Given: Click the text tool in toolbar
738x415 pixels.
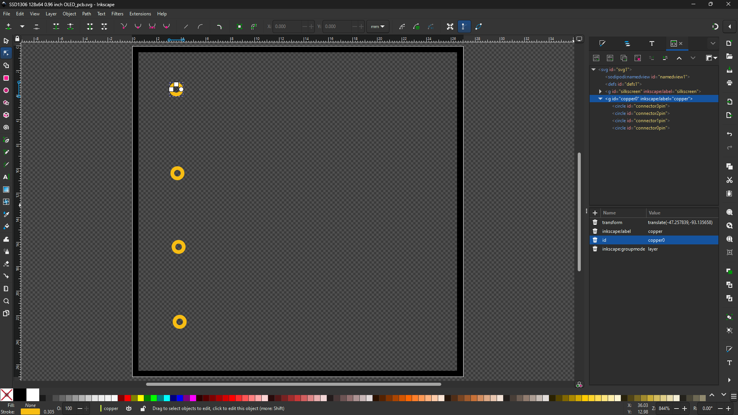Looking at the screenshot, I should pyautogui.click(x=6, y=177).
